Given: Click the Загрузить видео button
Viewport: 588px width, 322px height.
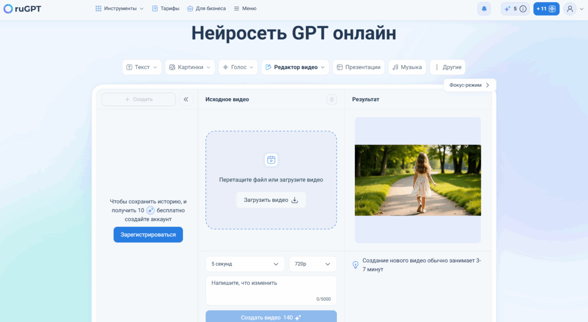Looking at the screenshot, I should 271,200.
